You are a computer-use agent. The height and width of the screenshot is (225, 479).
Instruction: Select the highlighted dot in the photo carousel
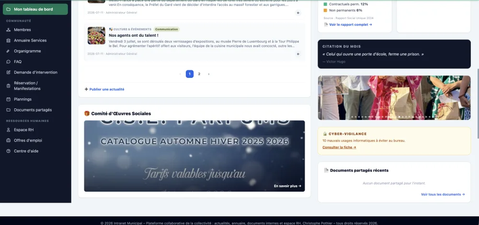coord(399,117)
